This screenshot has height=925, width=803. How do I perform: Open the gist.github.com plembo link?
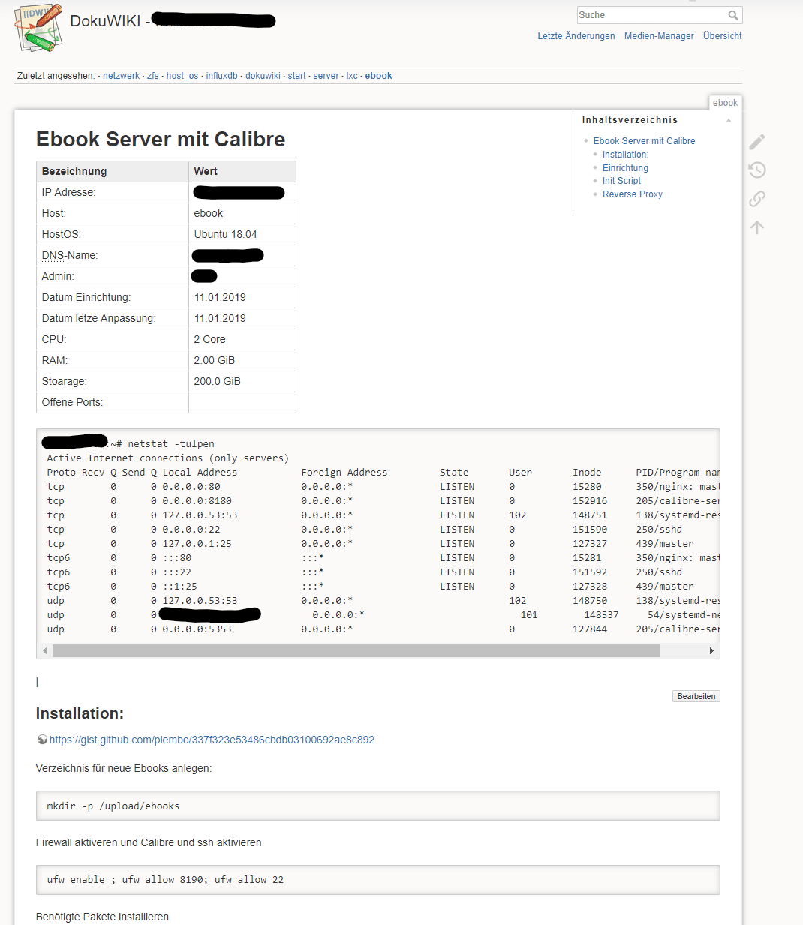tap(212, 740)
